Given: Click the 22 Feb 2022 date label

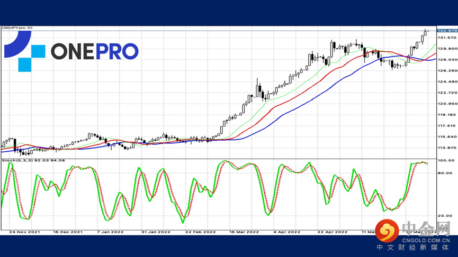Looking at the screenshot, I should click(200, 232).
